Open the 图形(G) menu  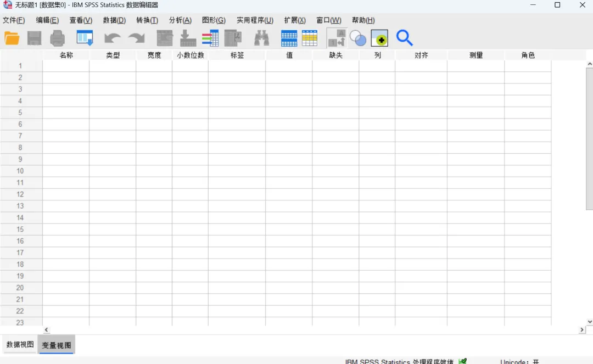tap(214, 20)
